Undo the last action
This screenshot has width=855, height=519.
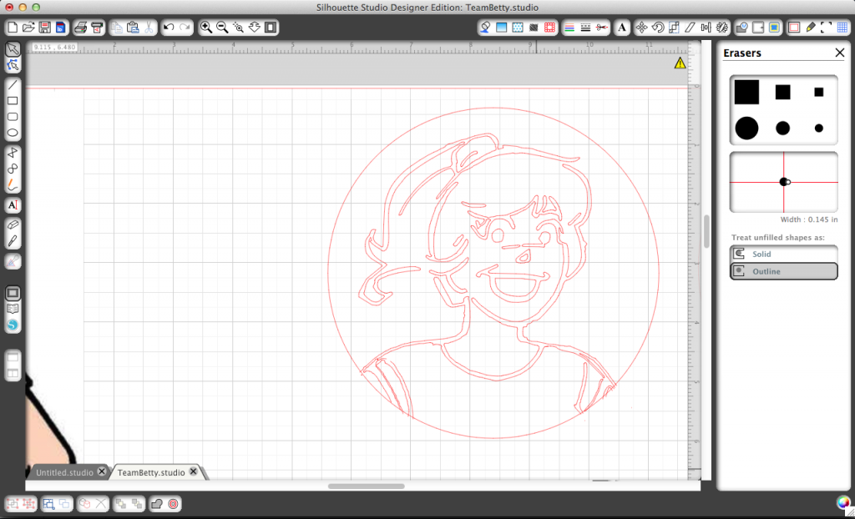[x=169, y=28]
